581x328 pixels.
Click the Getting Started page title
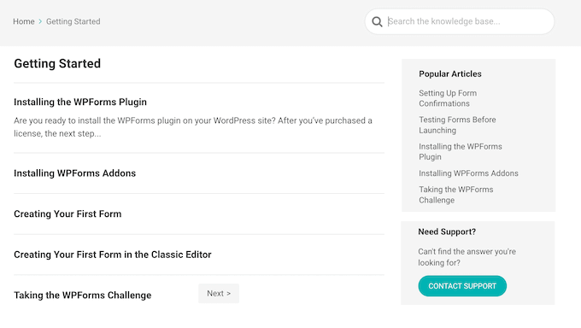tap(57, 63)
